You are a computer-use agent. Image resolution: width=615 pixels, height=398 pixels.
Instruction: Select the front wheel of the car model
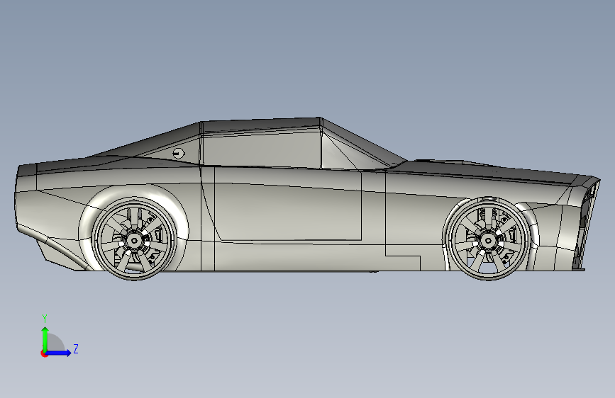pos(488,240)
